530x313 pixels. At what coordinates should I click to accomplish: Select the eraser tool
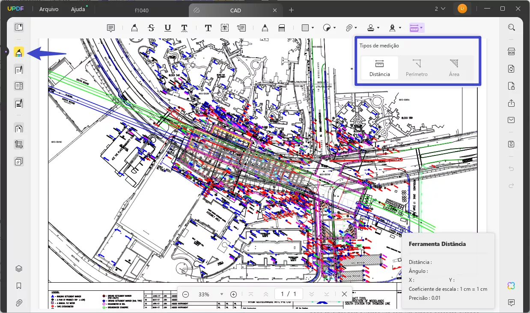pos(282,28)
